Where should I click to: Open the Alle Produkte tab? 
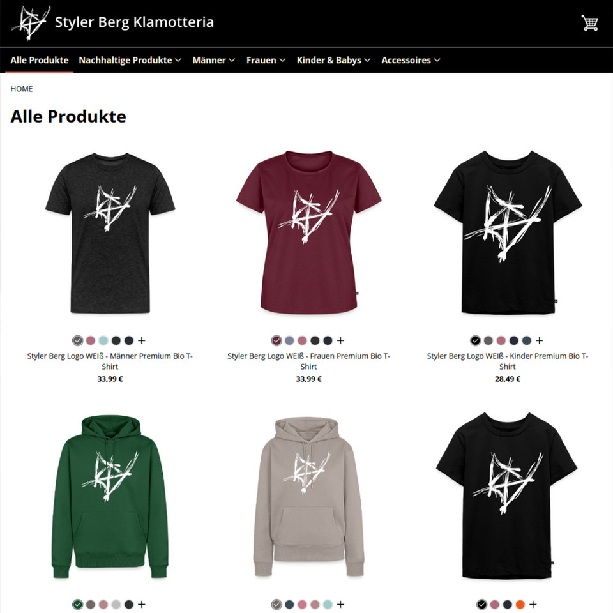click(x=40, y=60)
